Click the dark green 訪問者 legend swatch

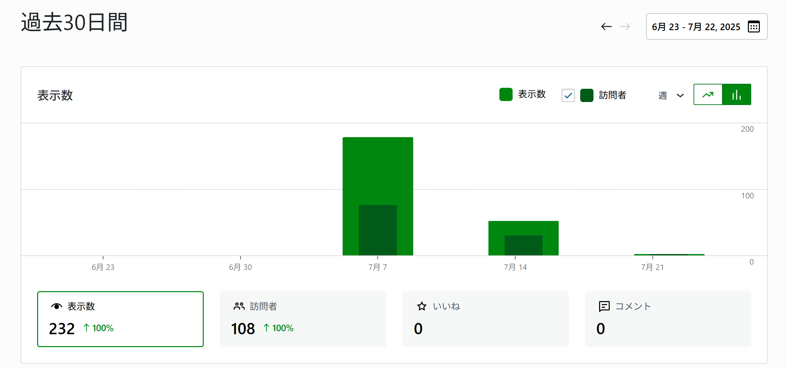pos(587,96)
